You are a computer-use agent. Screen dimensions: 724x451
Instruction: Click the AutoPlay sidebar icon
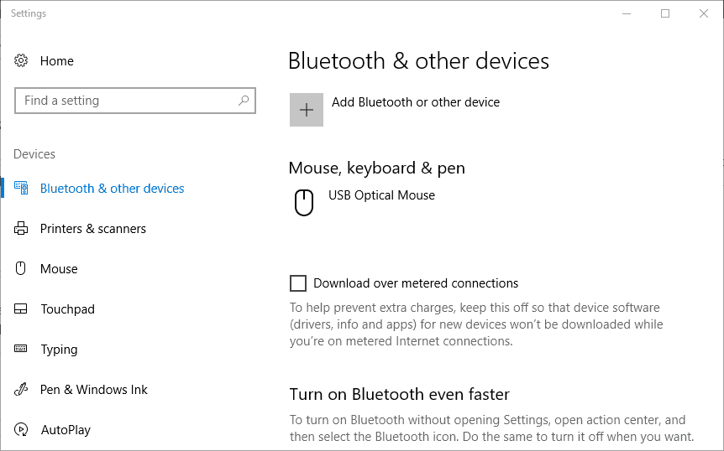(22, 430)
